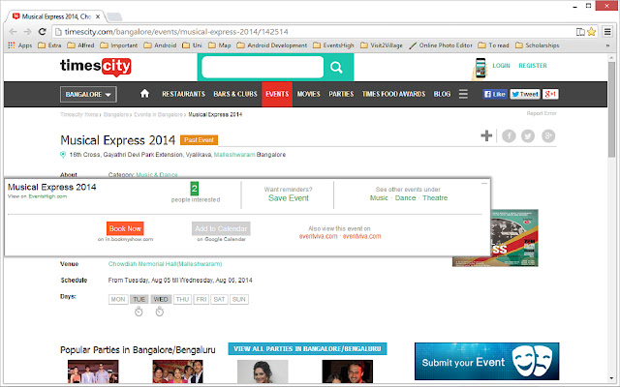This screenshot has width=620, height=387.
Task: Open the MOVIES nav item
Action: 308,94
